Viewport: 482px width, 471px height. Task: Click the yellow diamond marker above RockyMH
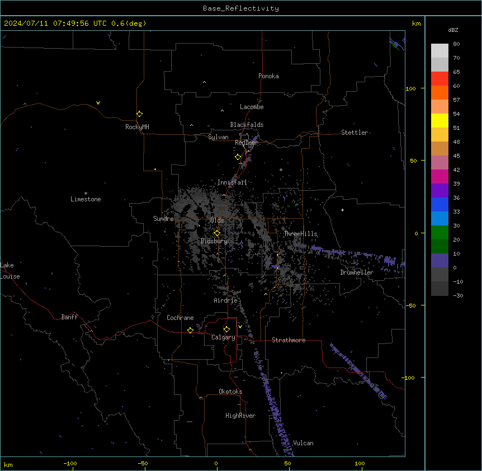(x=139, y=114)
